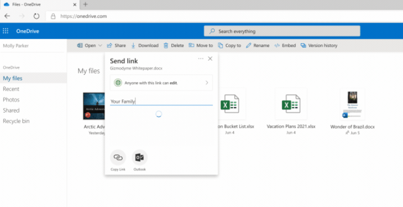Click Delete in the toolbar
Image resolution: width=403 pixels, height=207 pixels.
[x=174, y=46]
